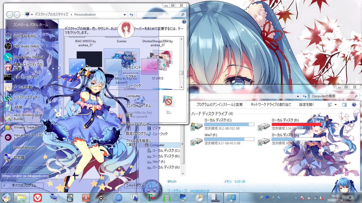Click Personalization breadcrumb in address bar
Image resolution: width=362 pixels, height=203 pixels.
tap(85, 14)
